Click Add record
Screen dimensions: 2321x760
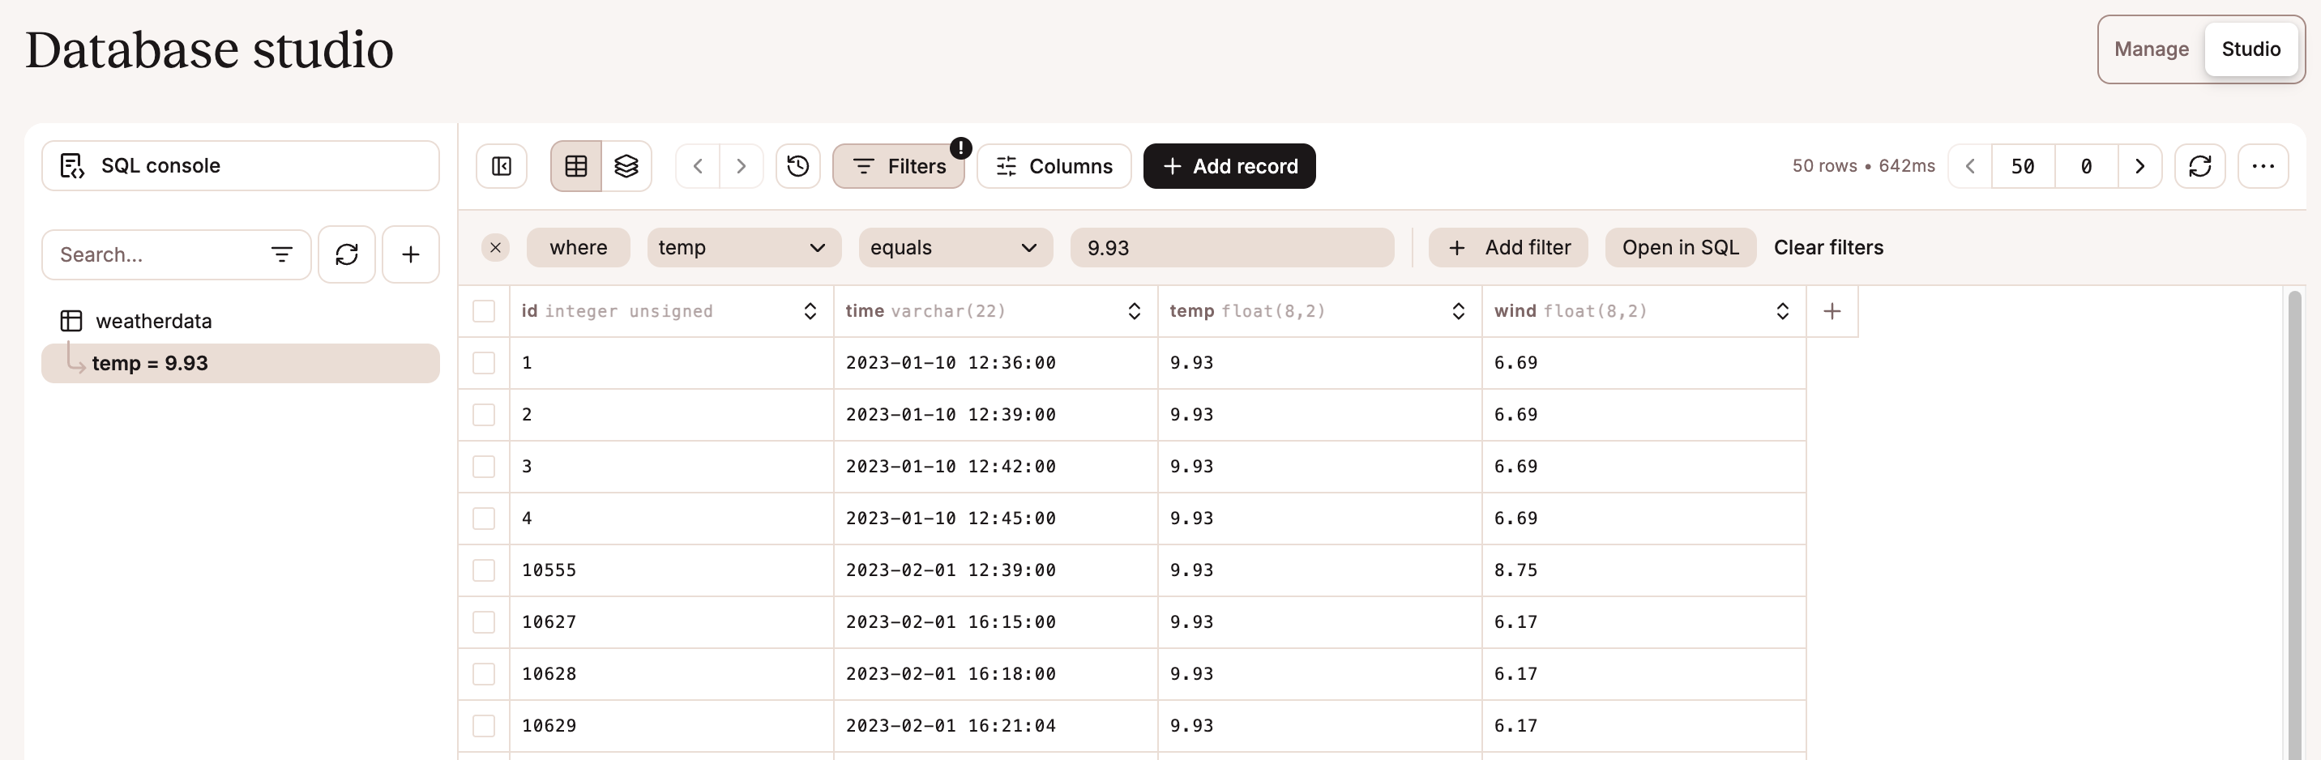click(1229, 165)
